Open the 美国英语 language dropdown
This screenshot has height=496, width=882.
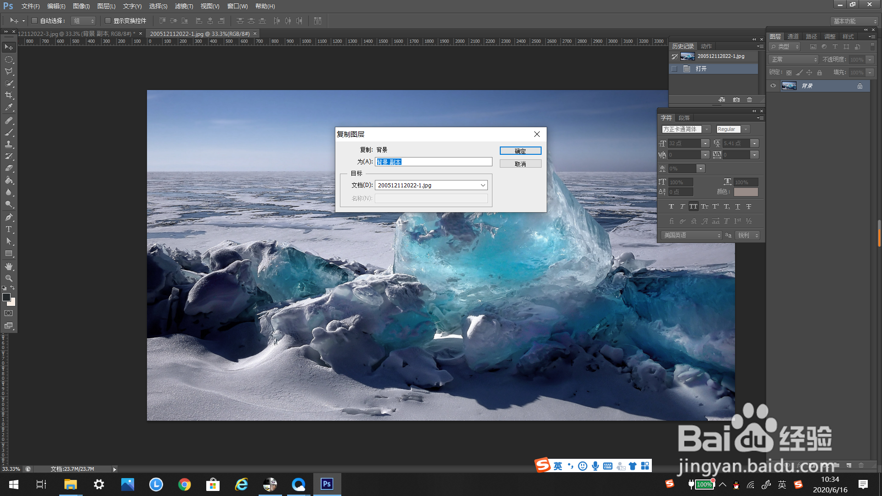(x=691, y=235)
